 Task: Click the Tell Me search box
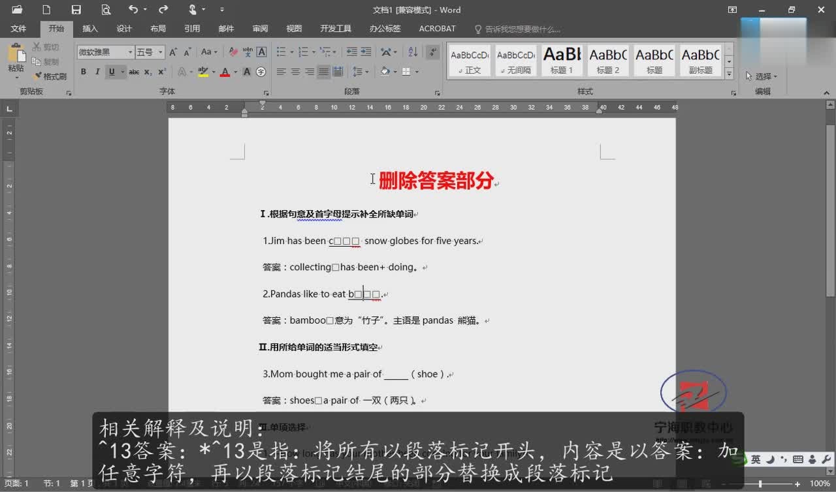(x=517, y=29)
